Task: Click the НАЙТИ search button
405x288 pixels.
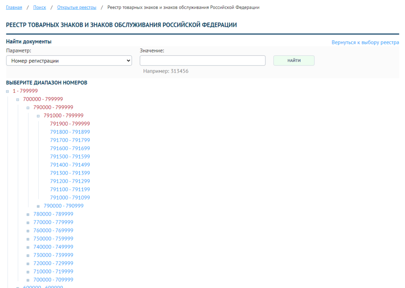Action: [x=294, y=60]
